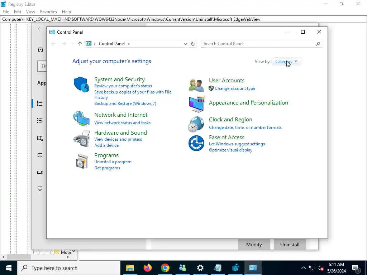
Task: Click the search magnifier in Control Panel
Action: coord(318,44)
